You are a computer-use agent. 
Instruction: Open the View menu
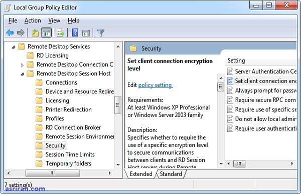click(x=54, y=20)
